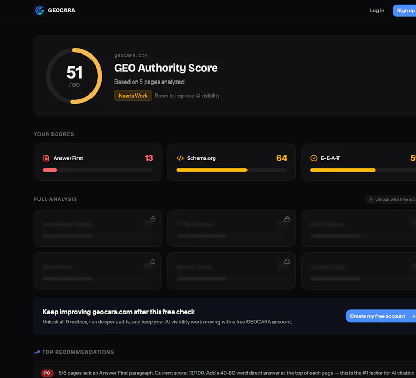Click the Answer First card label
Screen dimensions: 416x378
tap(68, 158)
